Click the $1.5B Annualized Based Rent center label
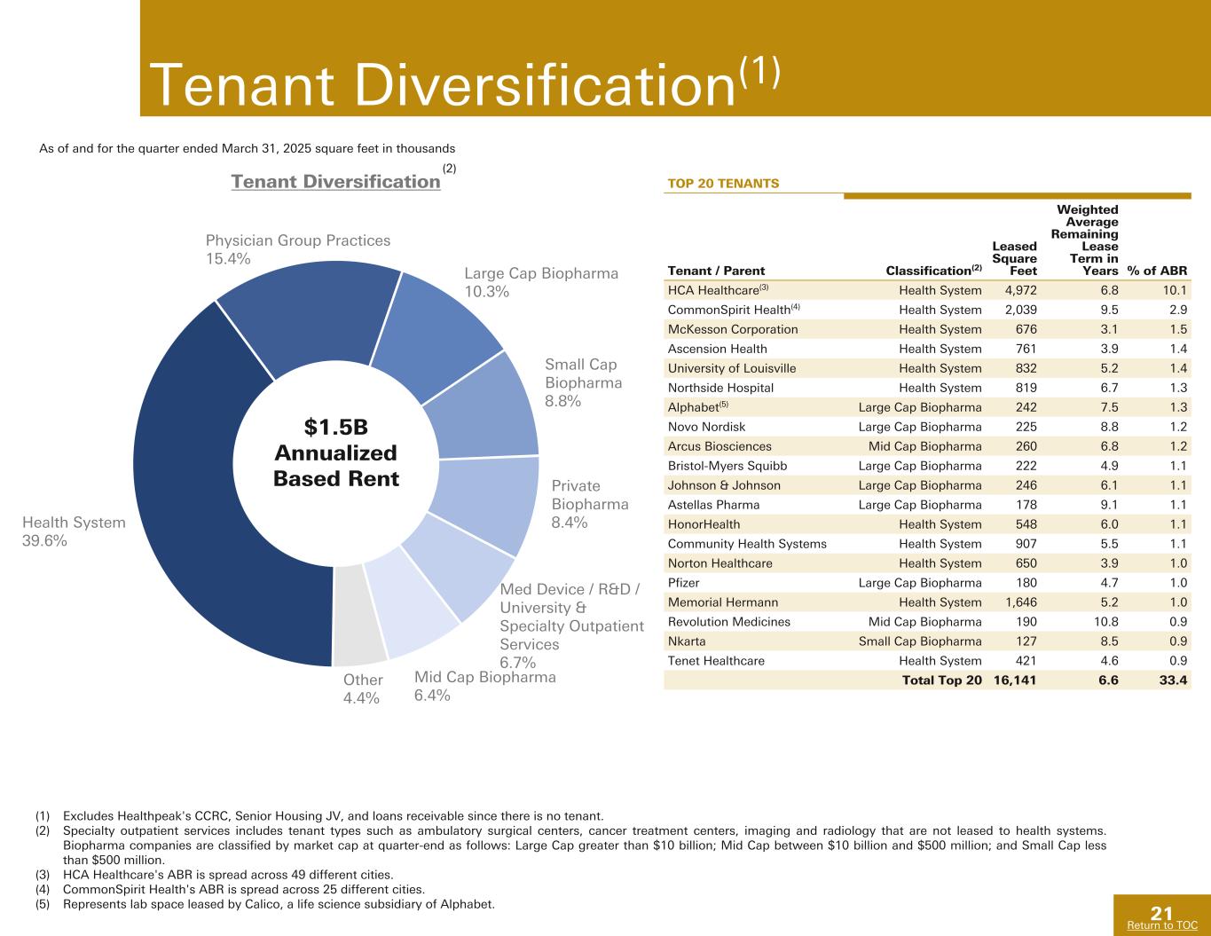Image resolution: width=1211 pixels, height=936 pixels. tap(336, 453)
